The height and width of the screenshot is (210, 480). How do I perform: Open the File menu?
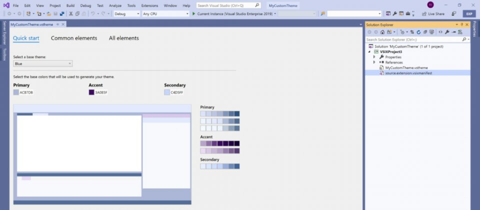click(15, 5)
